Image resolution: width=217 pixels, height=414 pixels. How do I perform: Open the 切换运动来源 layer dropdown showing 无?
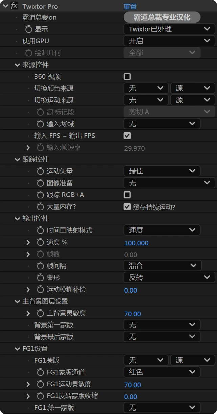click(x=146, y=100)
